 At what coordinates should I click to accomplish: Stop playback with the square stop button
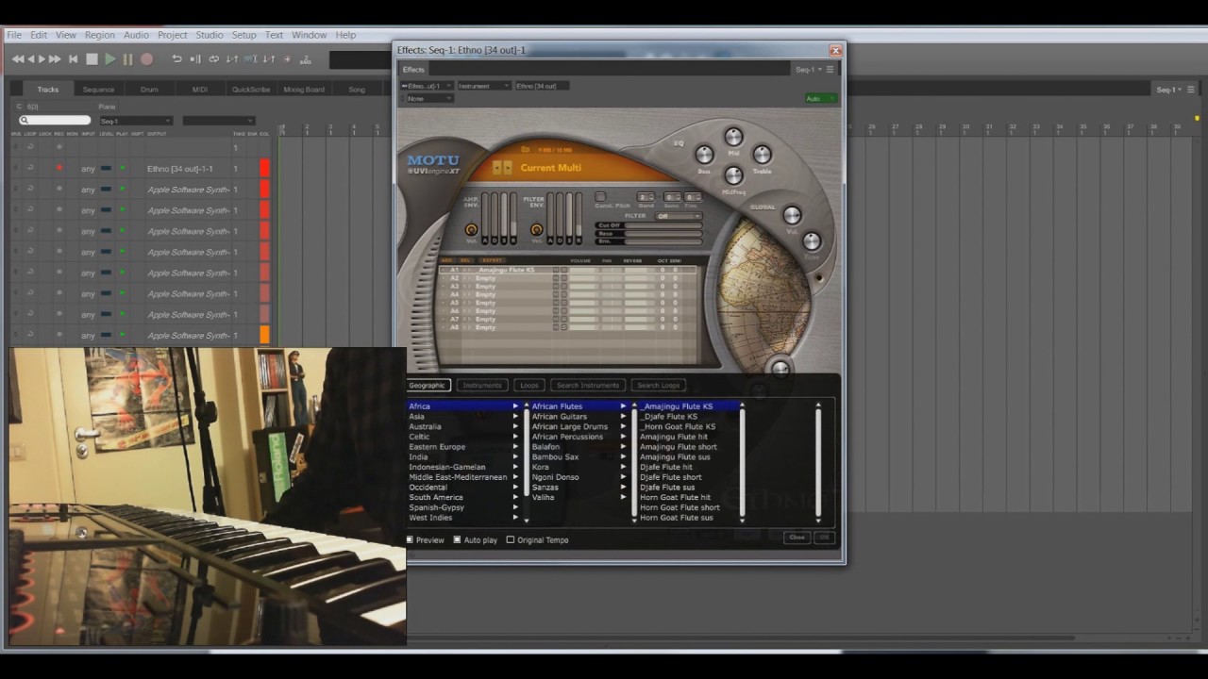coord(92,59)
